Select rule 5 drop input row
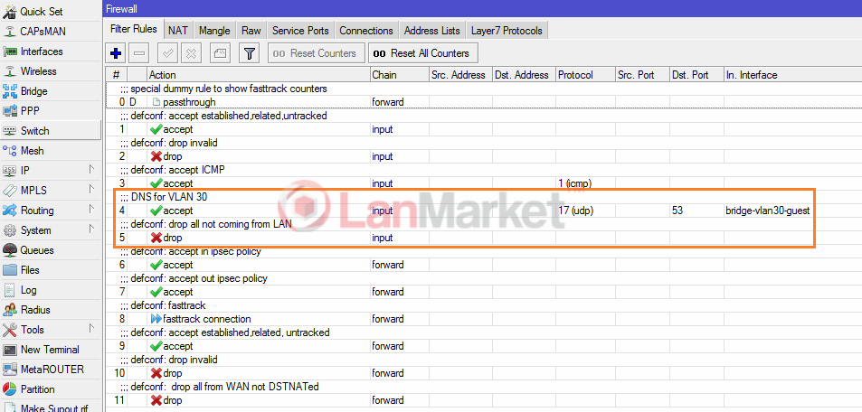The image size is (862, 412). click(484, 238)
